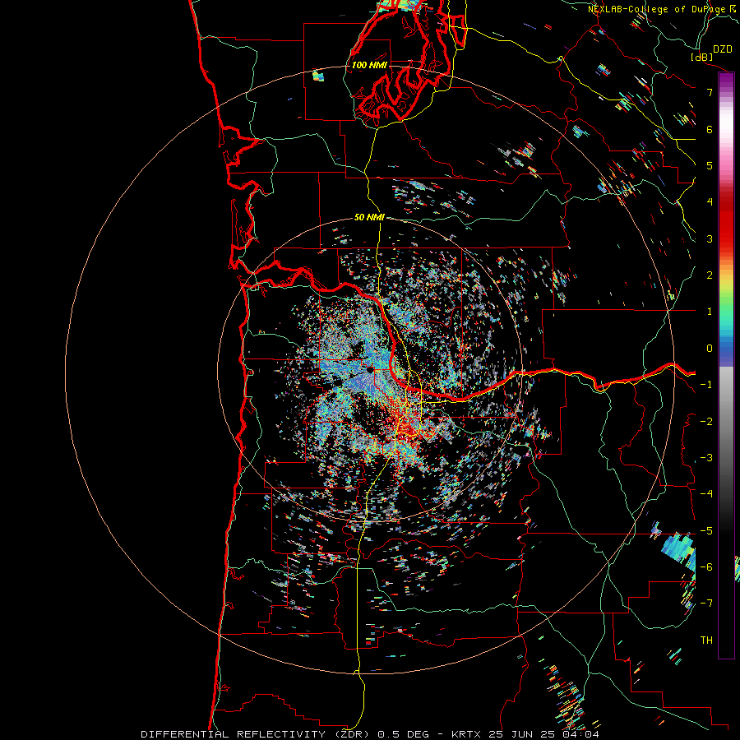
Task: Click the 6 value on the color scale
Action: (x=710, y=129)
